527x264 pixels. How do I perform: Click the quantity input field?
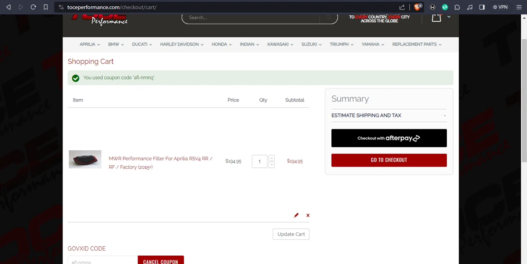pos(260,161)
